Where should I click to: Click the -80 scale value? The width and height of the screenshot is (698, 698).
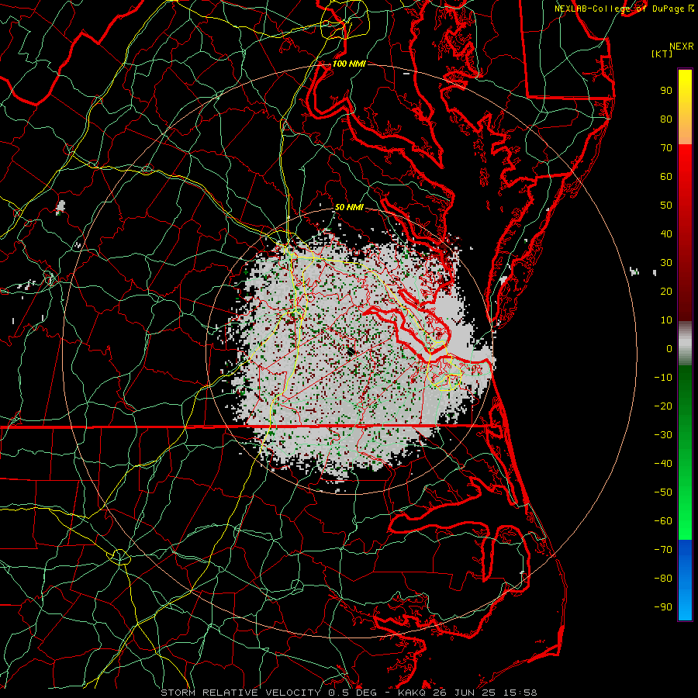click(663, 579)
